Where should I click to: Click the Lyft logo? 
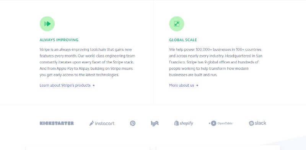[155, 123]
